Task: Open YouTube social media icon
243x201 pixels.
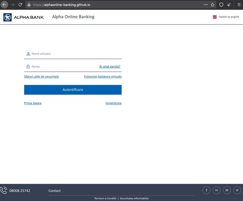Action: point(227,190)
